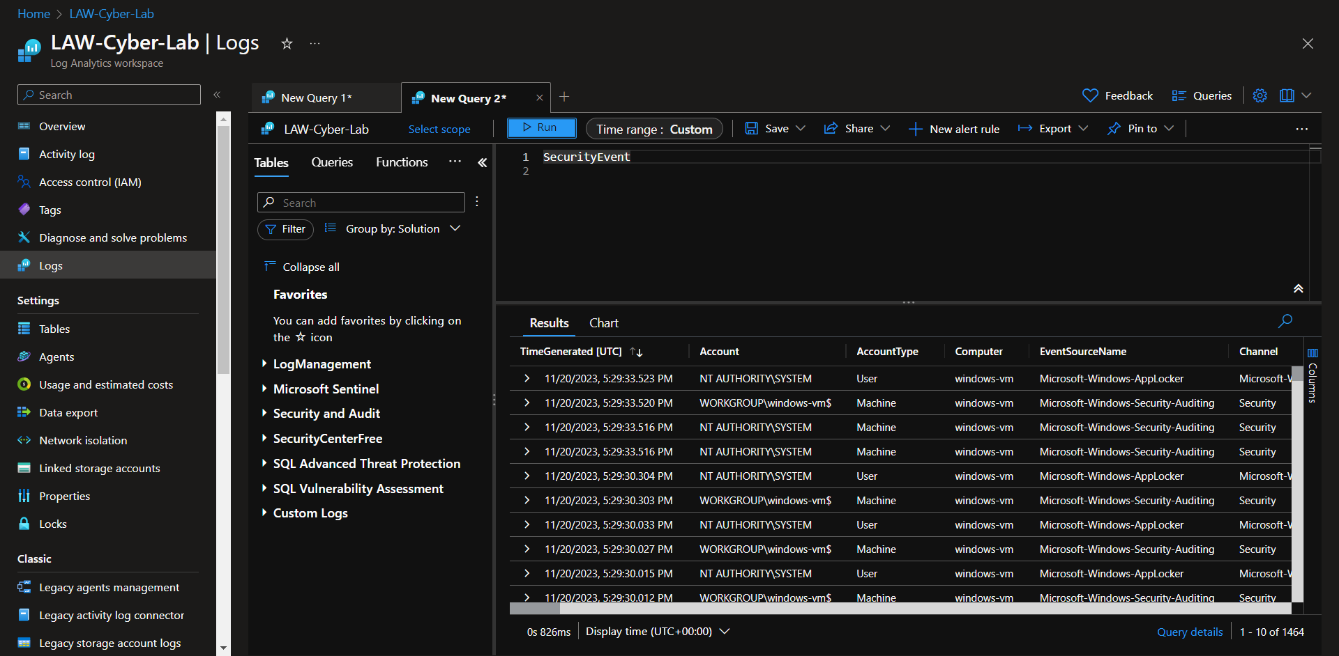Switch to the Chart results tab

604,322
